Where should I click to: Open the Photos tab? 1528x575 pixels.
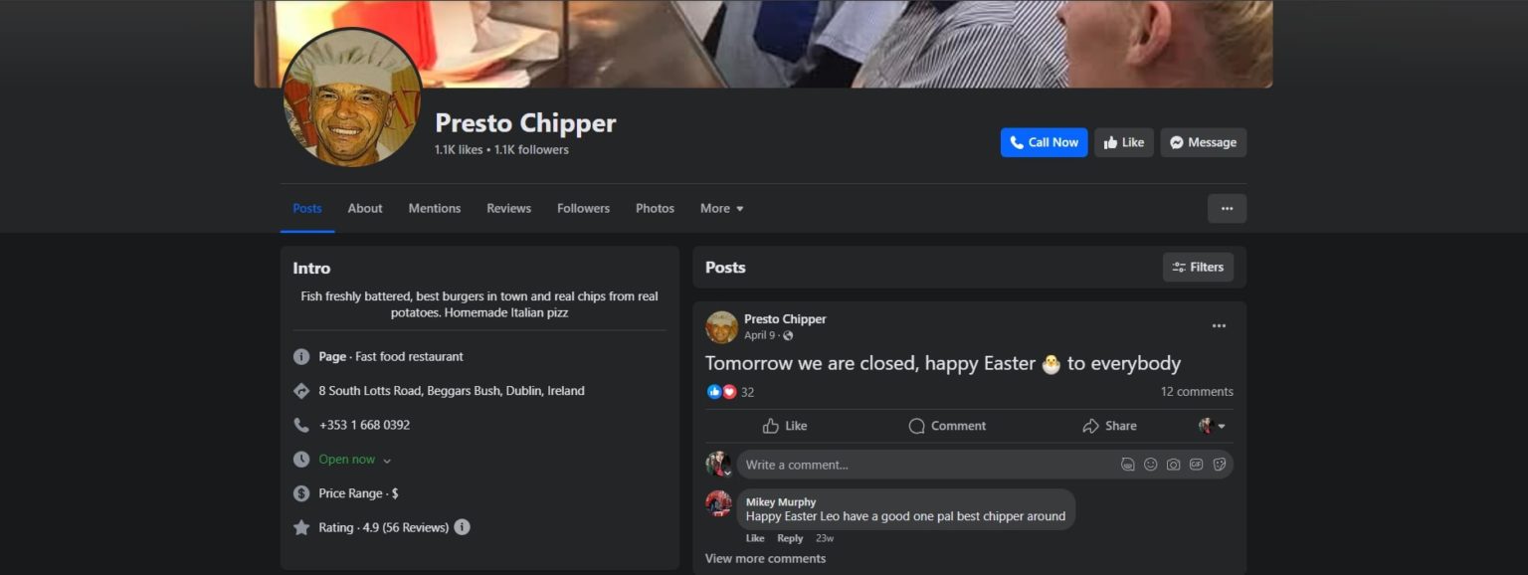655,209
